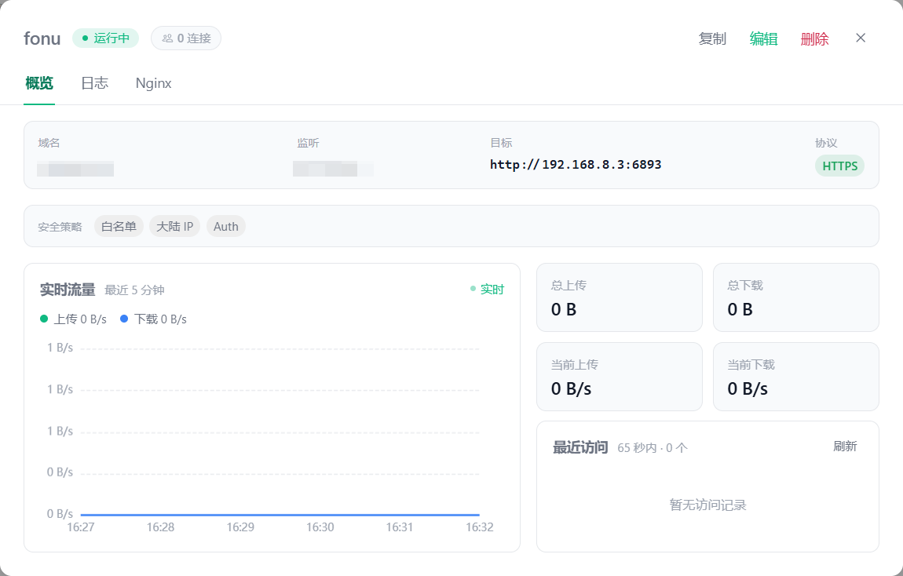Screen dimensions: 903x576
Task: Click the Auth policy tag
Action: pos(226,226)
